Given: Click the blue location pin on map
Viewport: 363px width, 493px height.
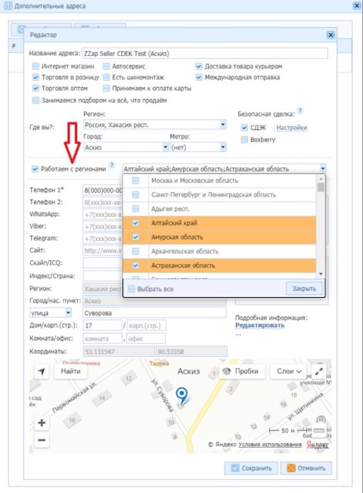Looking at the screenshot, I should coord(181,395).
